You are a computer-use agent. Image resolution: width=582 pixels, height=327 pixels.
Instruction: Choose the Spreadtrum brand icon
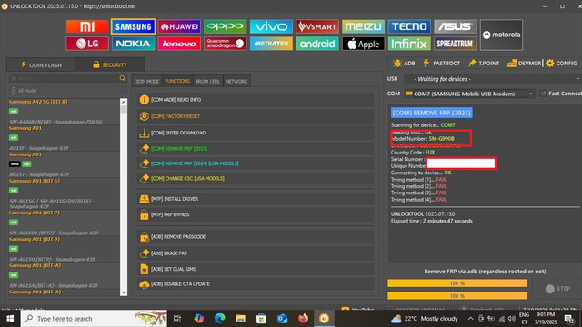tap(456, 44)
